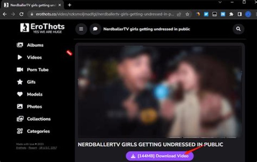The height and width of the screenshot is (162, 257).
Task: Click the address bar URL field
Action: 104,14
